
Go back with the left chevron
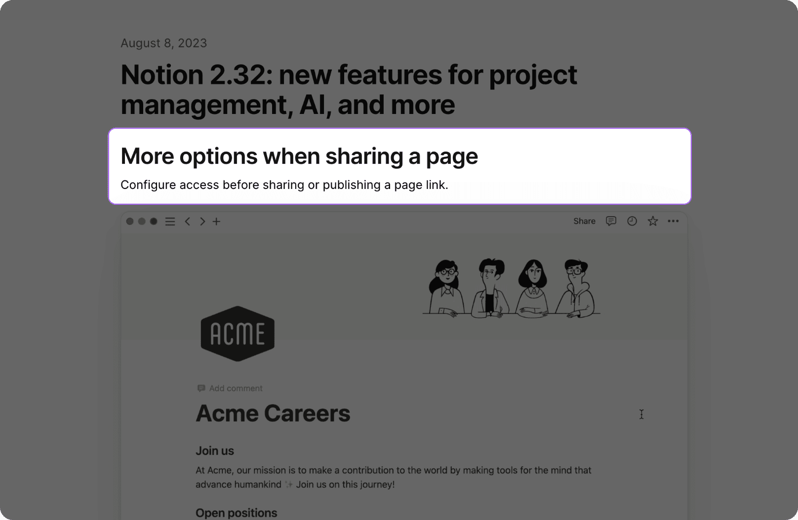[x=187, y=222]
